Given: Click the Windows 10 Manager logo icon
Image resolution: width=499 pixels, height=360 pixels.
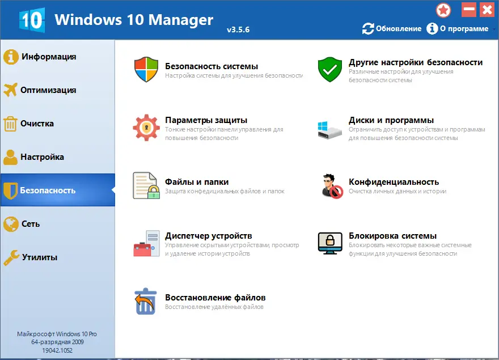Looking at the screenshot, I should point(32,20).
